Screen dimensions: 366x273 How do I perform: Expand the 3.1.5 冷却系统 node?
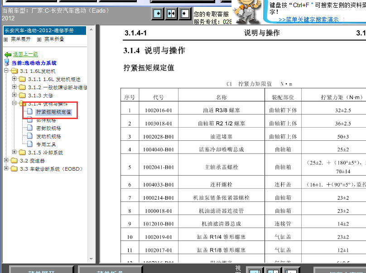[14, 152]
